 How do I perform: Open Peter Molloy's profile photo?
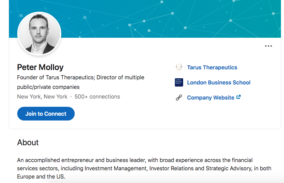point(39,34)
